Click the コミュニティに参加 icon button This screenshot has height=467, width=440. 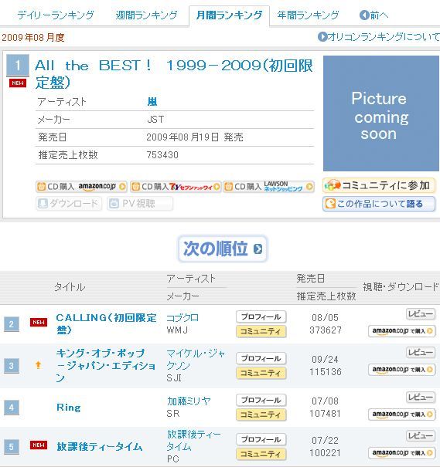(x=379, y=185)
